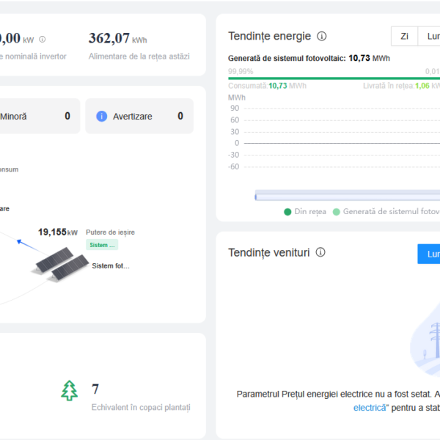The width and height of the screenshot is (440, 440).
Task: Click the Sistem fot... plant label
Action: coord(111,265)
